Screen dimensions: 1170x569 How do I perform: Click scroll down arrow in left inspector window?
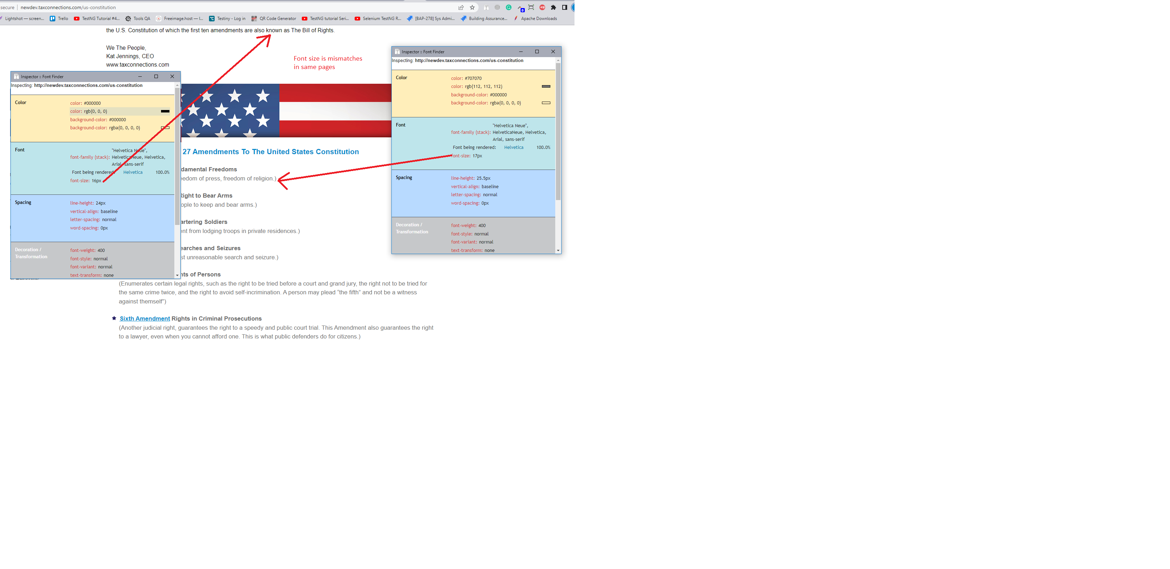[x=177, y=275]
